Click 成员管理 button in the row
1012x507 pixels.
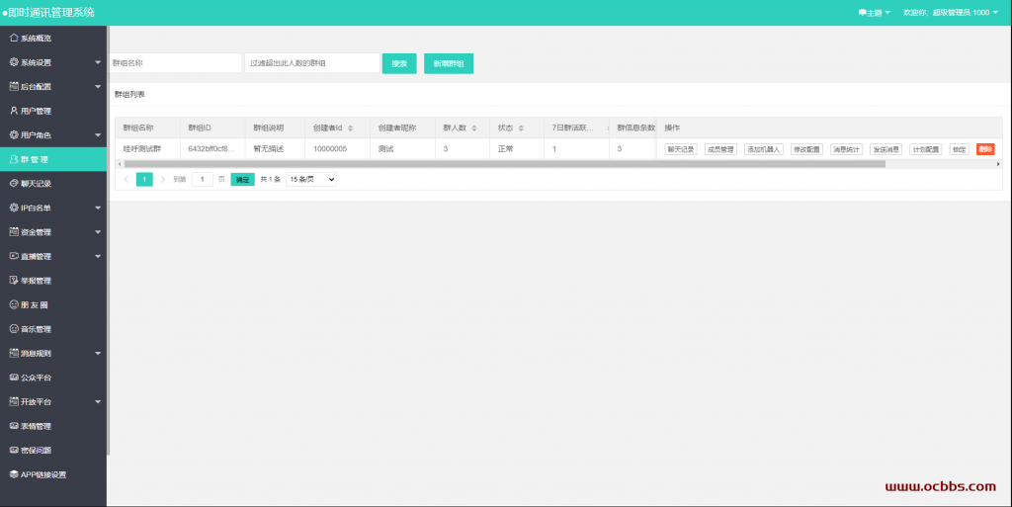click(x=720, y=149)
